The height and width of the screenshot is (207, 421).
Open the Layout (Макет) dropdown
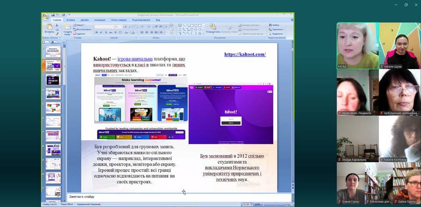(x=81, y=25)
